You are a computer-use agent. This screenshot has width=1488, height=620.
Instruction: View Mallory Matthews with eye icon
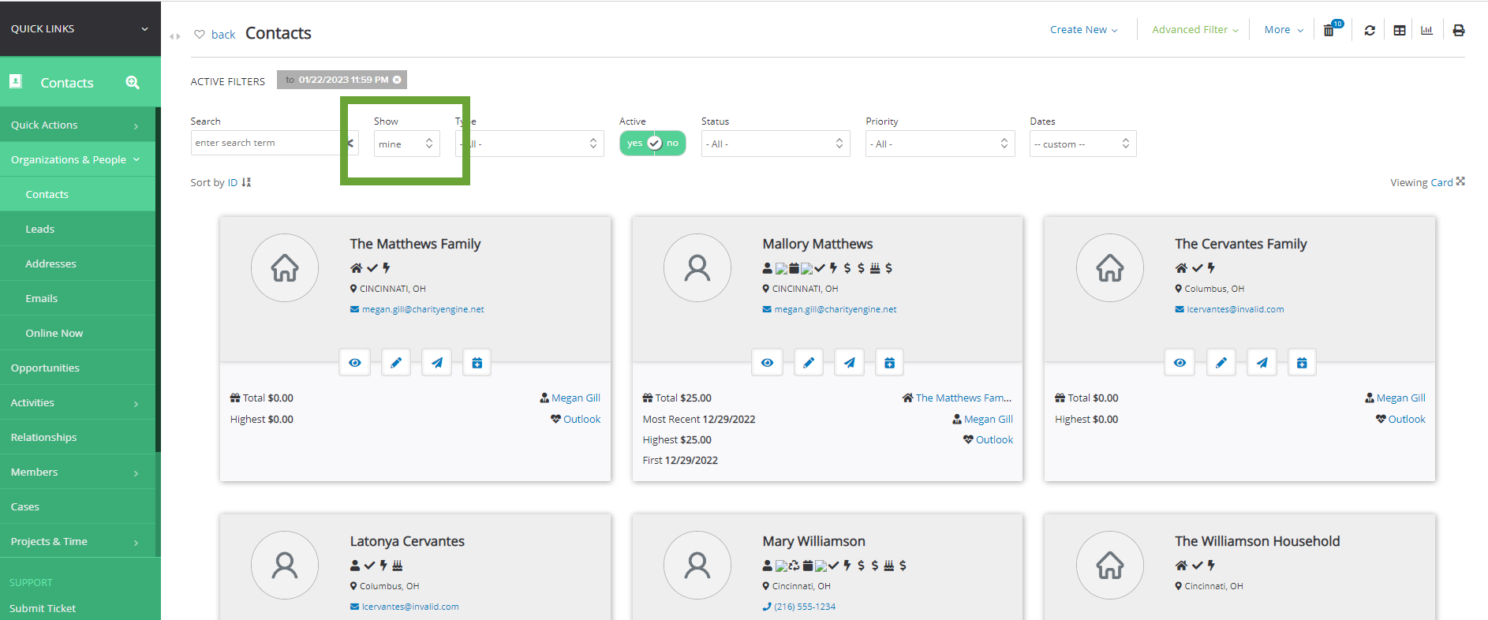tap(767, 363)
